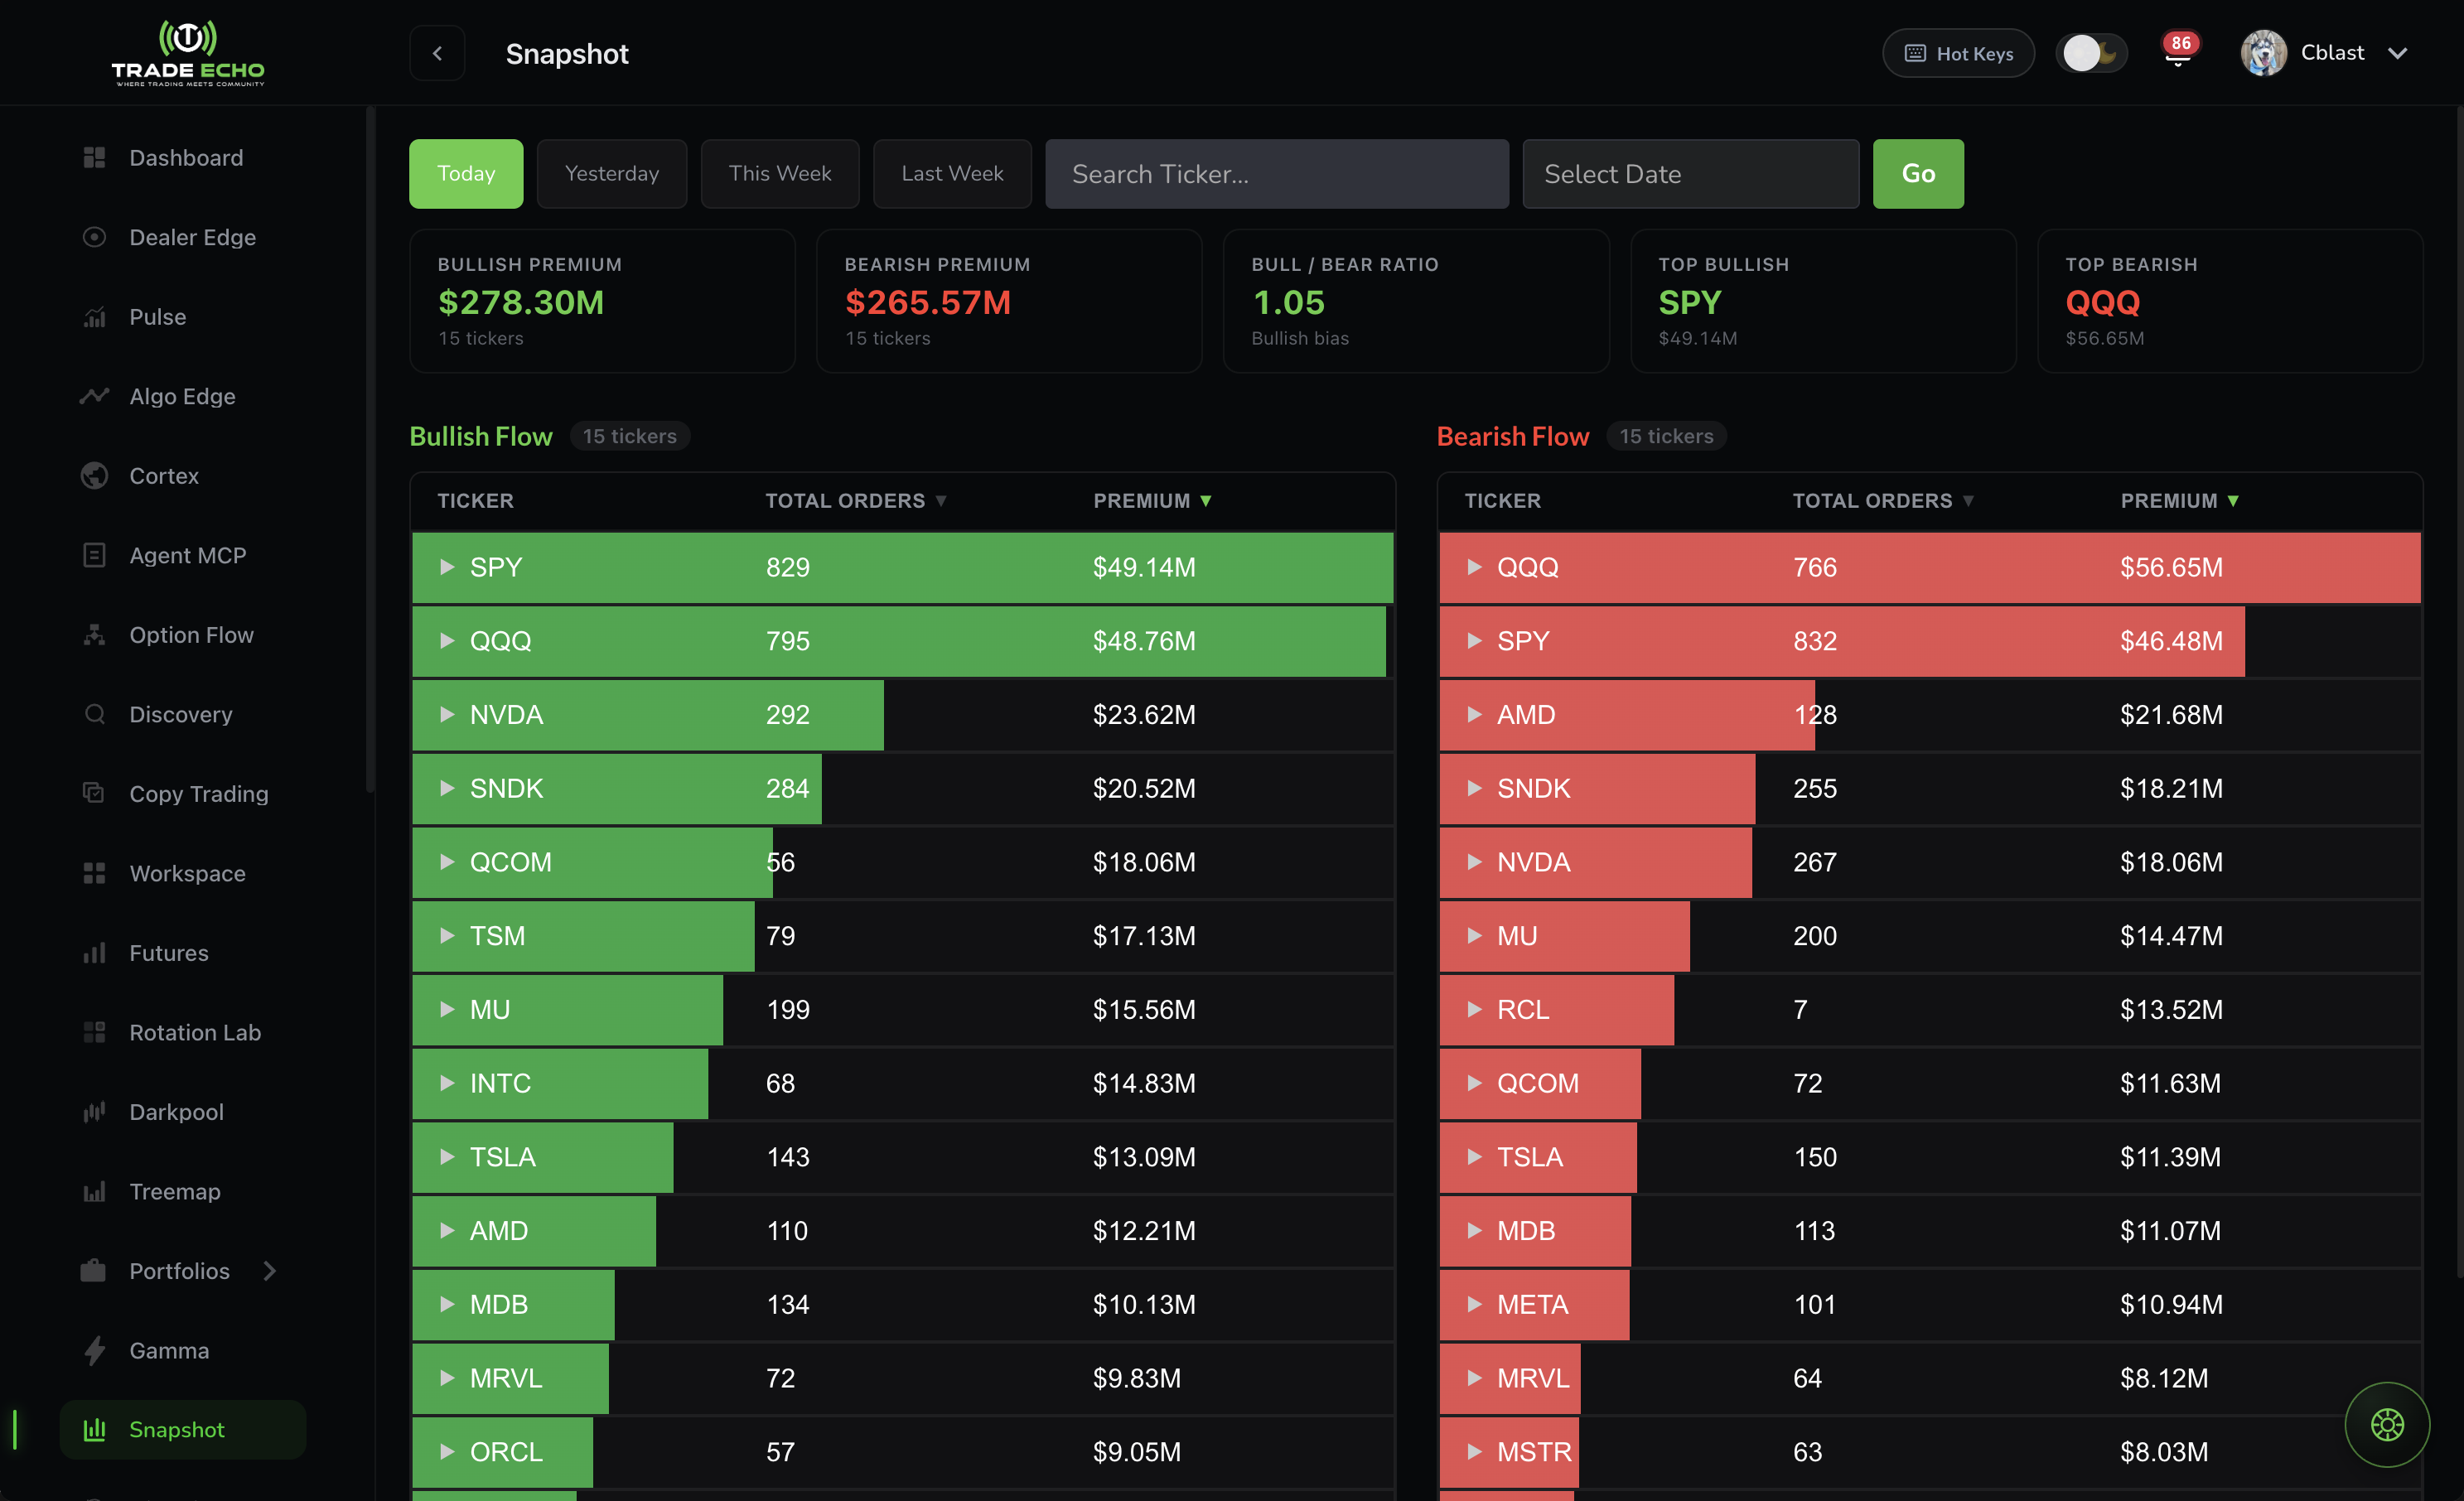This screenshot has width=2464, height=1501.
Task: Click the Option Flow icon
Action: [x=94, y=635]
